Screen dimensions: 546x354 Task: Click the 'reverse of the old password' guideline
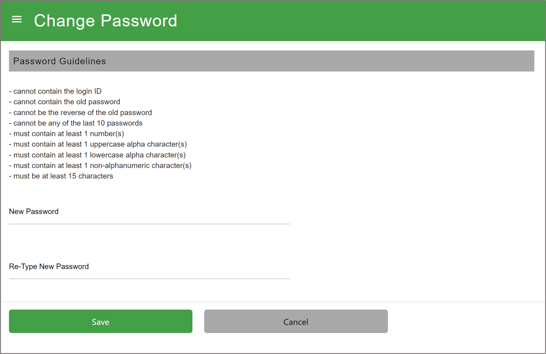click(80, 112)
